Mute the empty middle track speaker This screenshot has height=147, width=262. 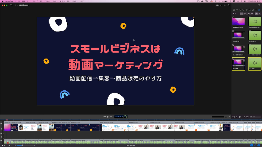(x=1, y=137)
